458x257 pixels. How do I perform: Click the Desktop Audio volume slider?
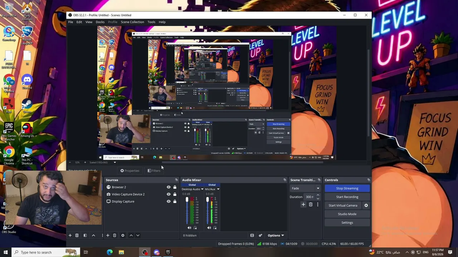click(187, 210)
